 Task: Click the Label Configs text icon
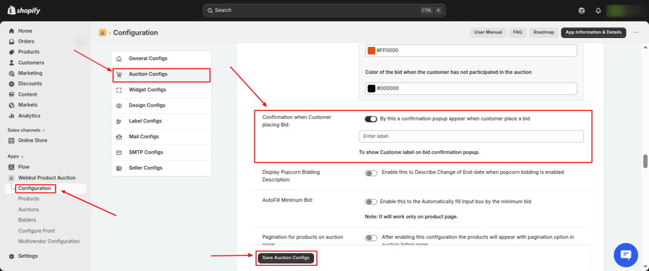coord(119,121)
